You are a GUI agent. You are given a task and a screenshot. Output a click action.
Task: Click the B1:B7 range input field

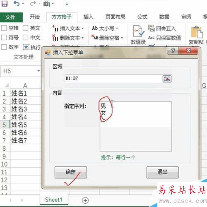point(113,79)
